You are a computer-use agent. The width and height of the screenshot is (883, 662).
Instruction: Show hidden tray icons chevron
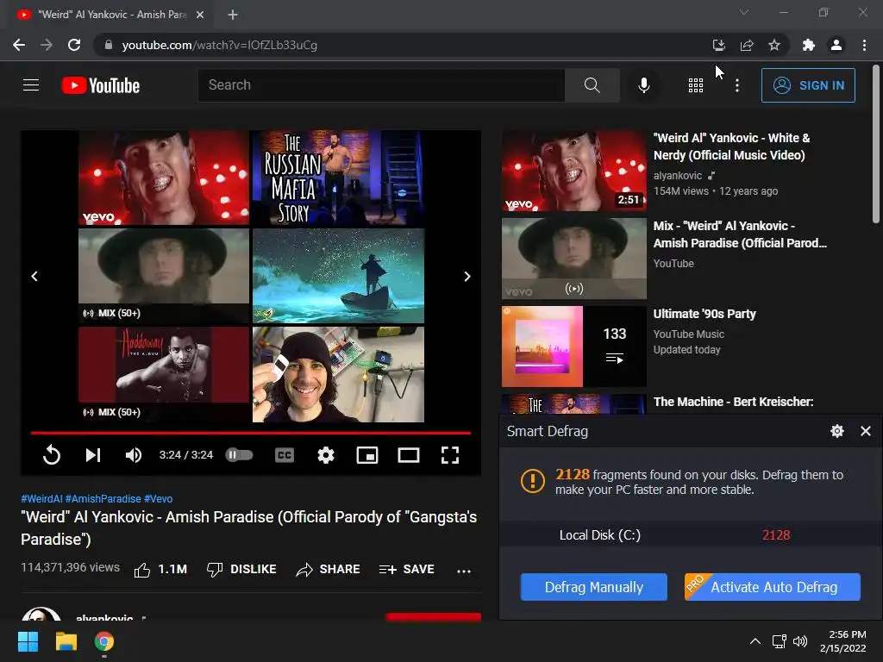click(x=755, y=641)
